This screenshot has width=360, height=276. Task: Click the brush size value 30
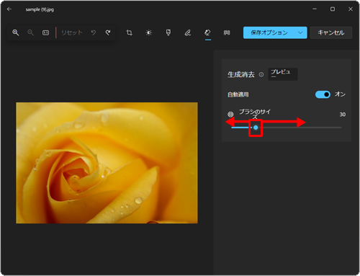coord(343,115)
